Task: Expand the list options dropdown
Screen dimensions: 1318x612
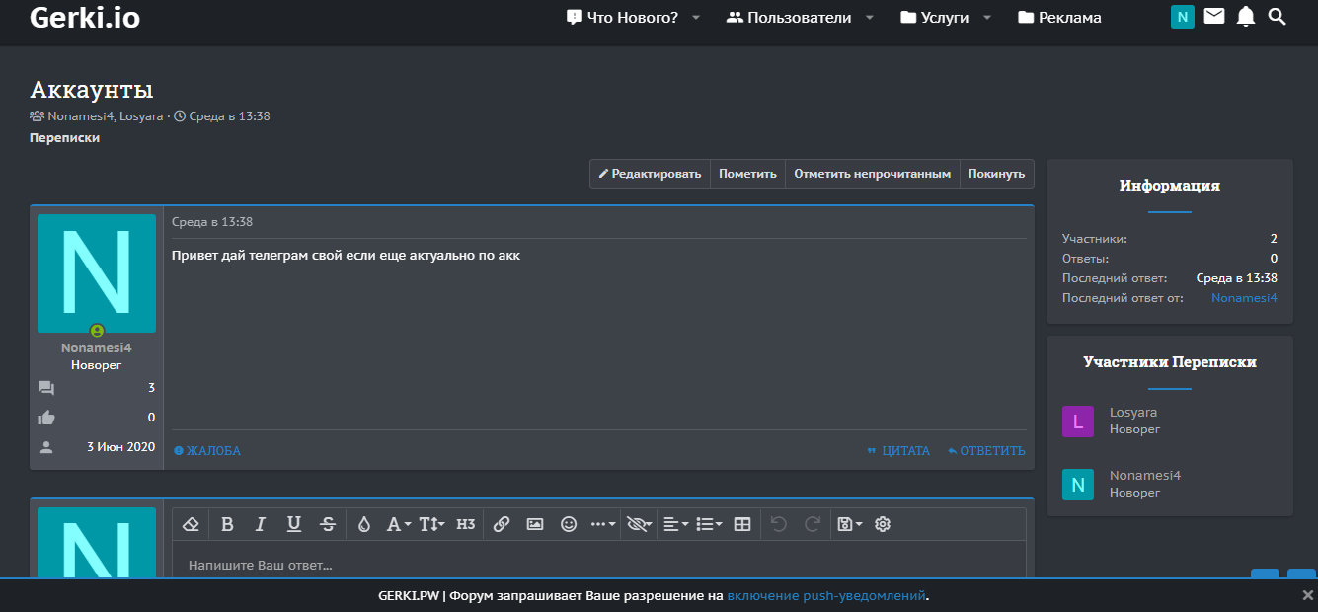Action: coord(709,524)
